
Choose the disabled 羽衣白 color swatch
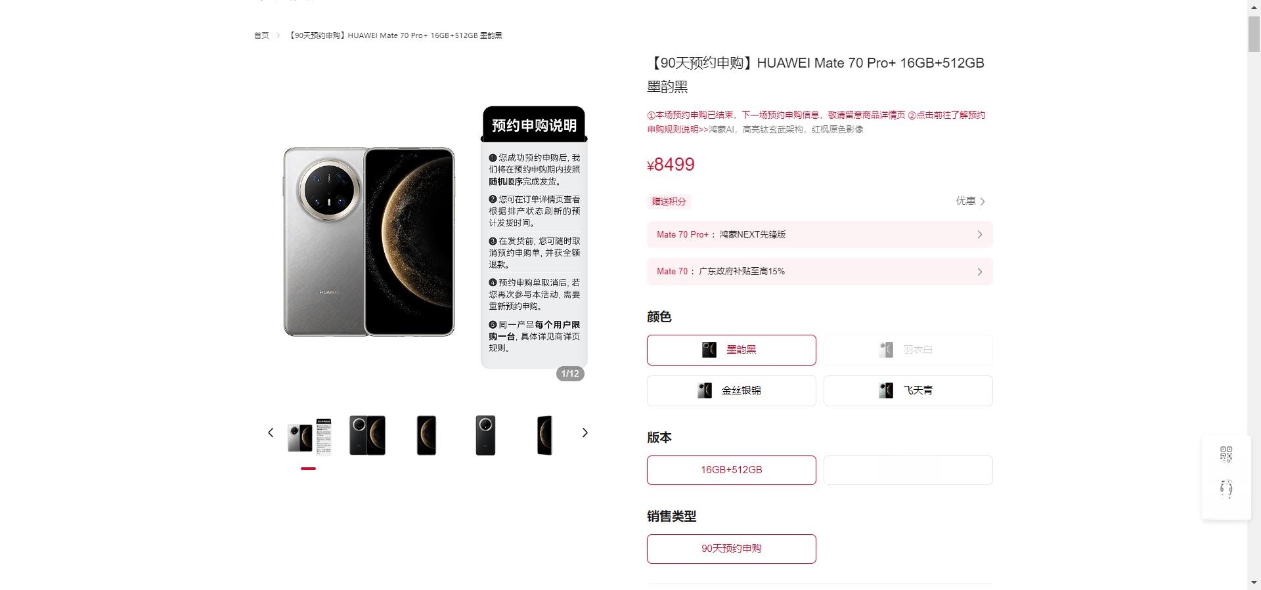pyautogui.click(x=908, y=350)
